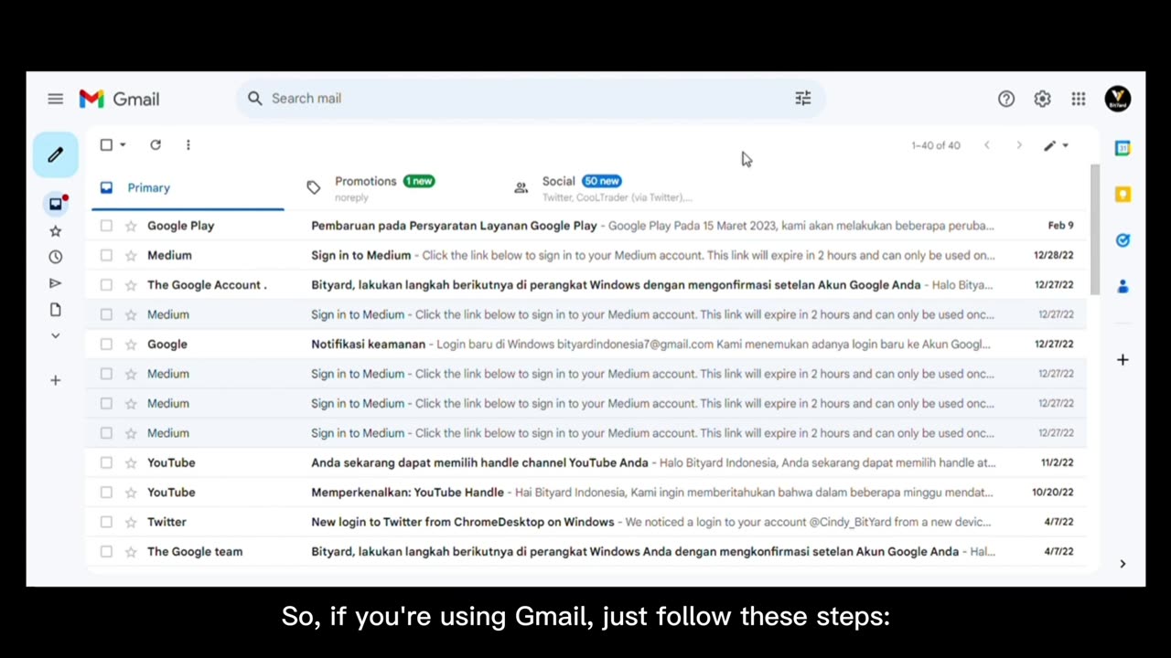Open Google Tasks side panel icon
The height and width of the screenshot is (658, 1171).
[1123, 240]
